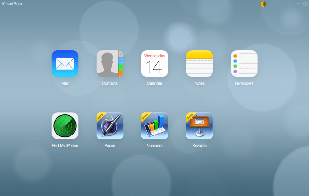Launch the Keynote beta app icon
This screenshot has width=309, height=196.
pyautogui.click(x=199, y=126)
